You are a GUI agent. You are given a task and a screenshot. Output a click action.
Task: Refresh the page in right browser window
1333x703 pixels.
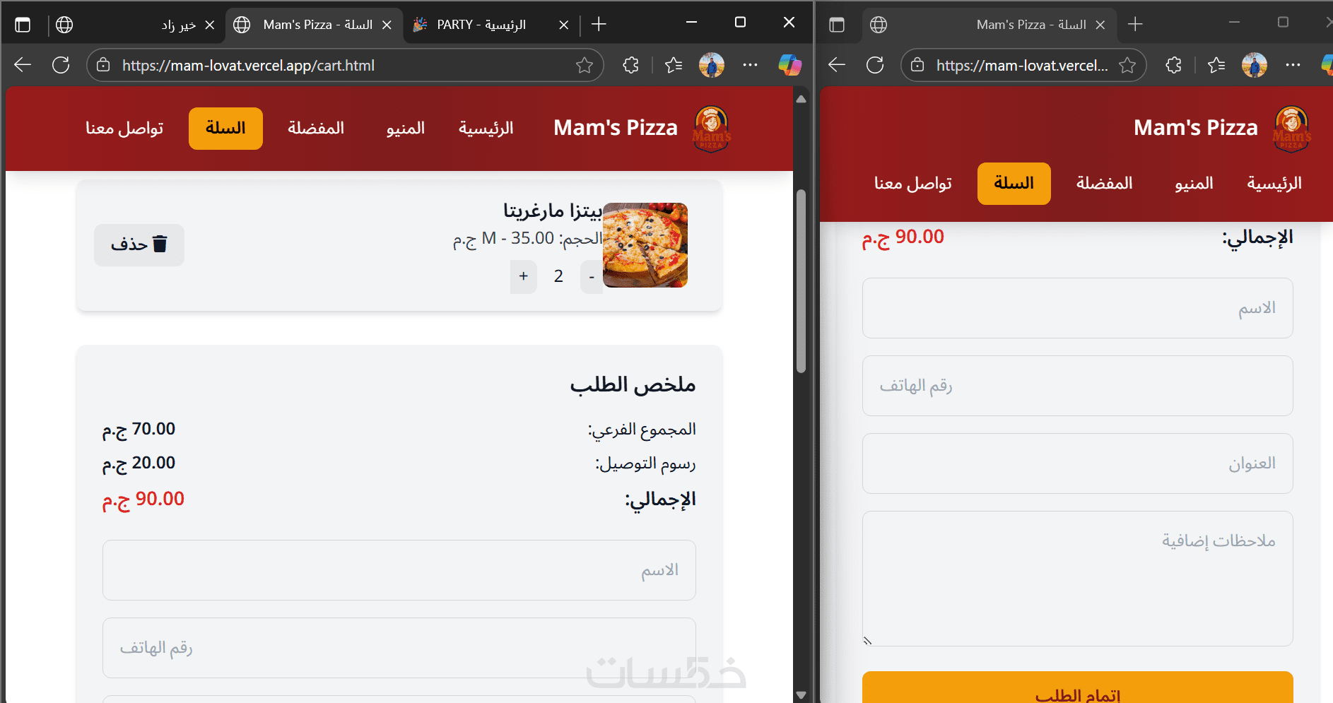875,65
